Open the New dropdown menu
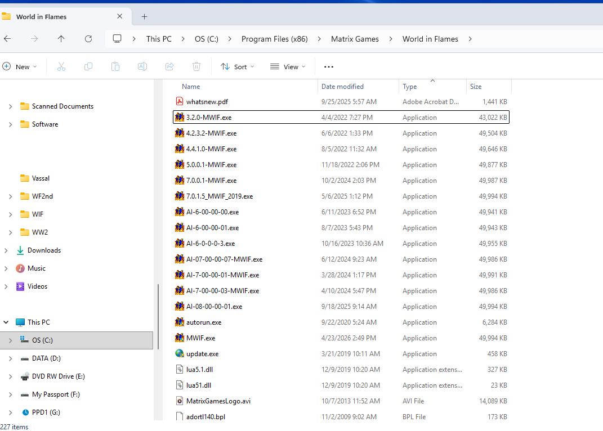This screenshot has height=431, width=603. (20, 66)
